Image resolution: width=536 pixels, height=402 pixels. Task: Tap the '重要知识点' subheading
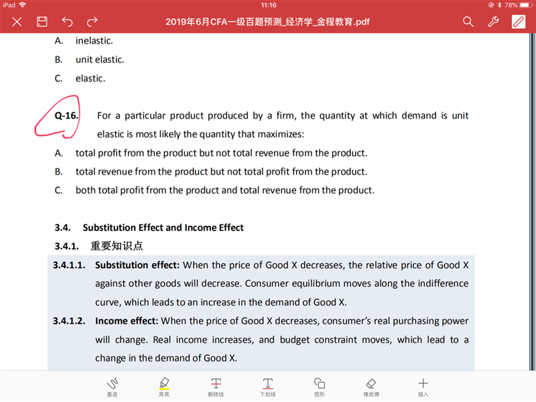point(117,246)
